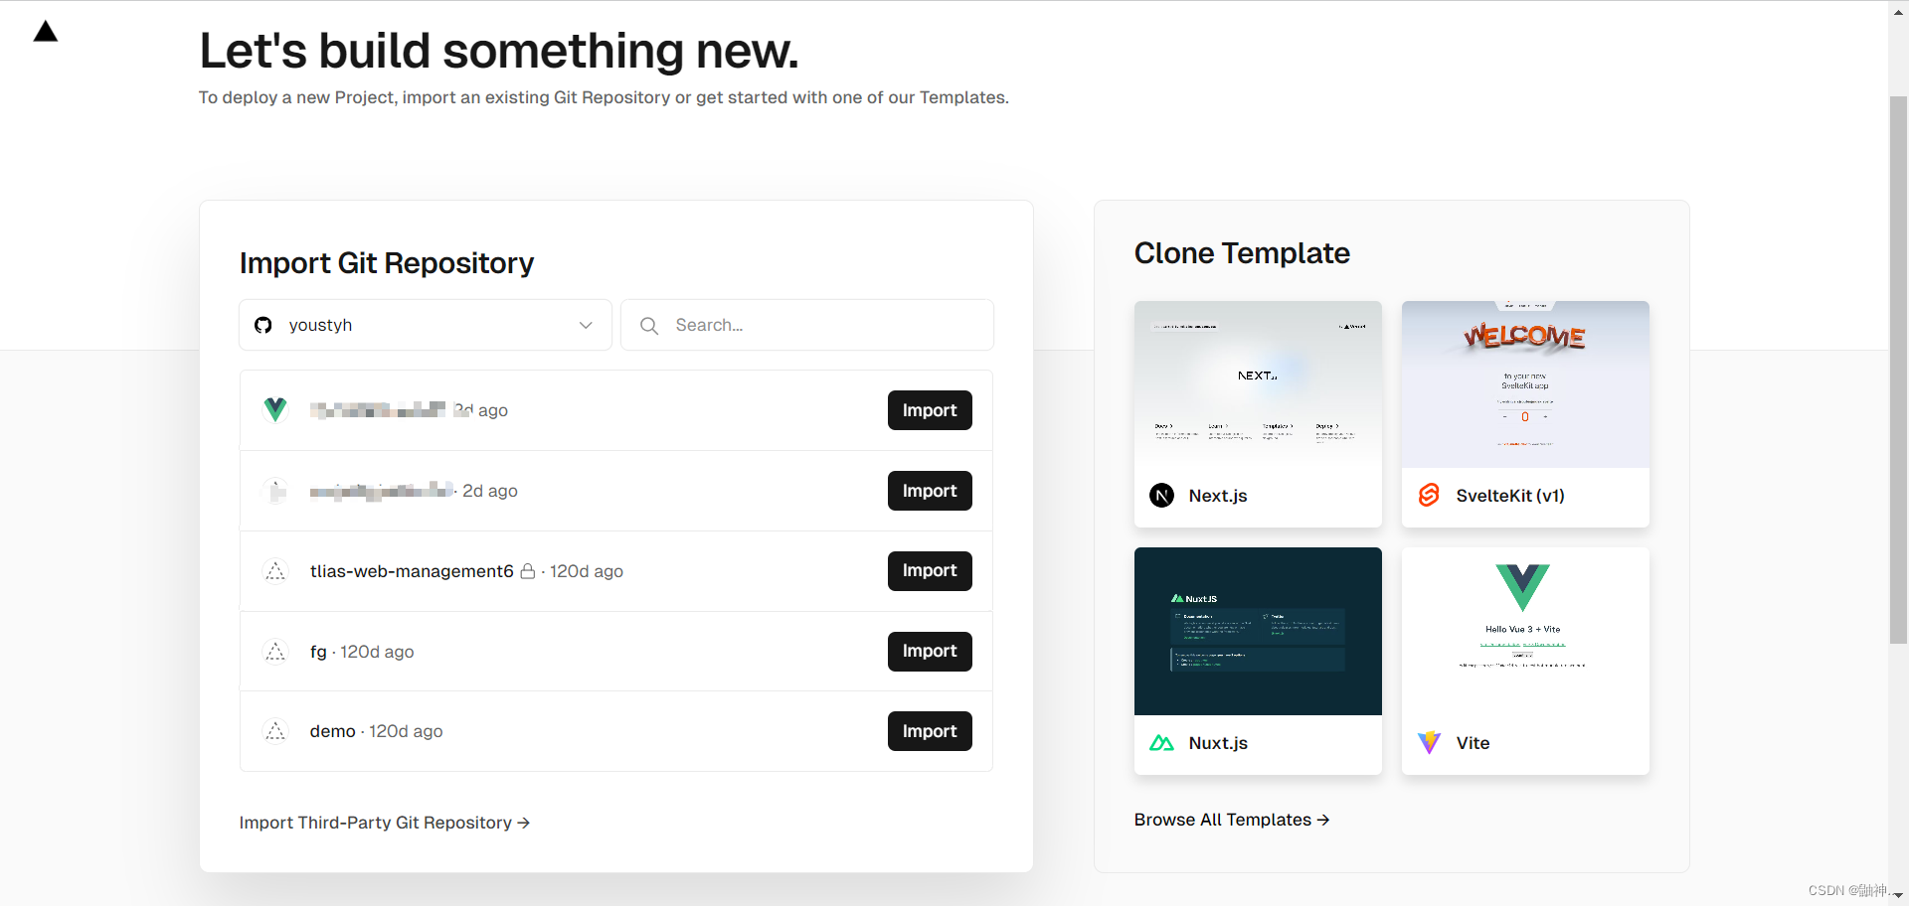Click the GitHub icon beside youstyh
The width and height of the screenshot is (1909, 906).
(263, 325)
